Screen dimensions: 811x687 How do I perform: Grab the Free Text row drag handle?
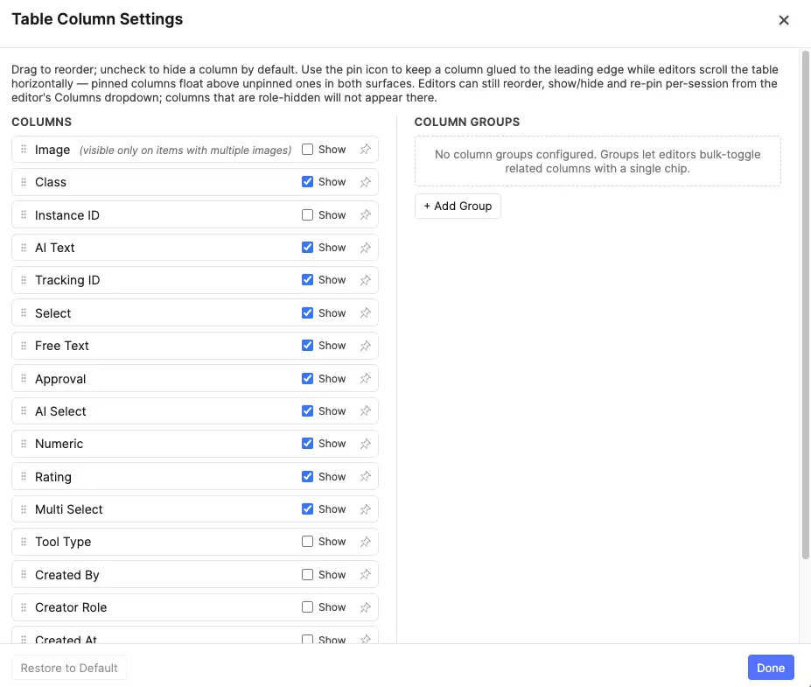coord(24,346)
